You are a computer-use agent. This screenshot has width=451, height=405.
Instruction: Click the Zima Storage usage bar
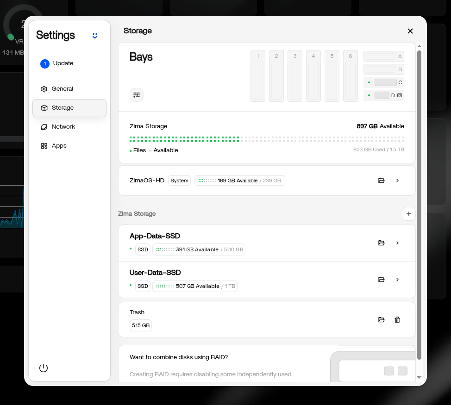coord(267,139)
